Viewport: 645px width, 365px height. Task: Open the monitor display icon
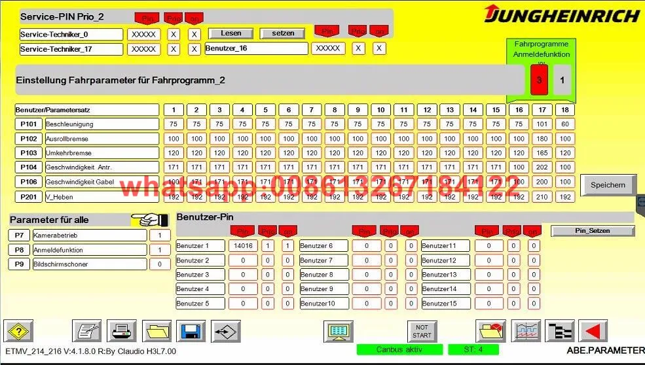coord(338,331)
